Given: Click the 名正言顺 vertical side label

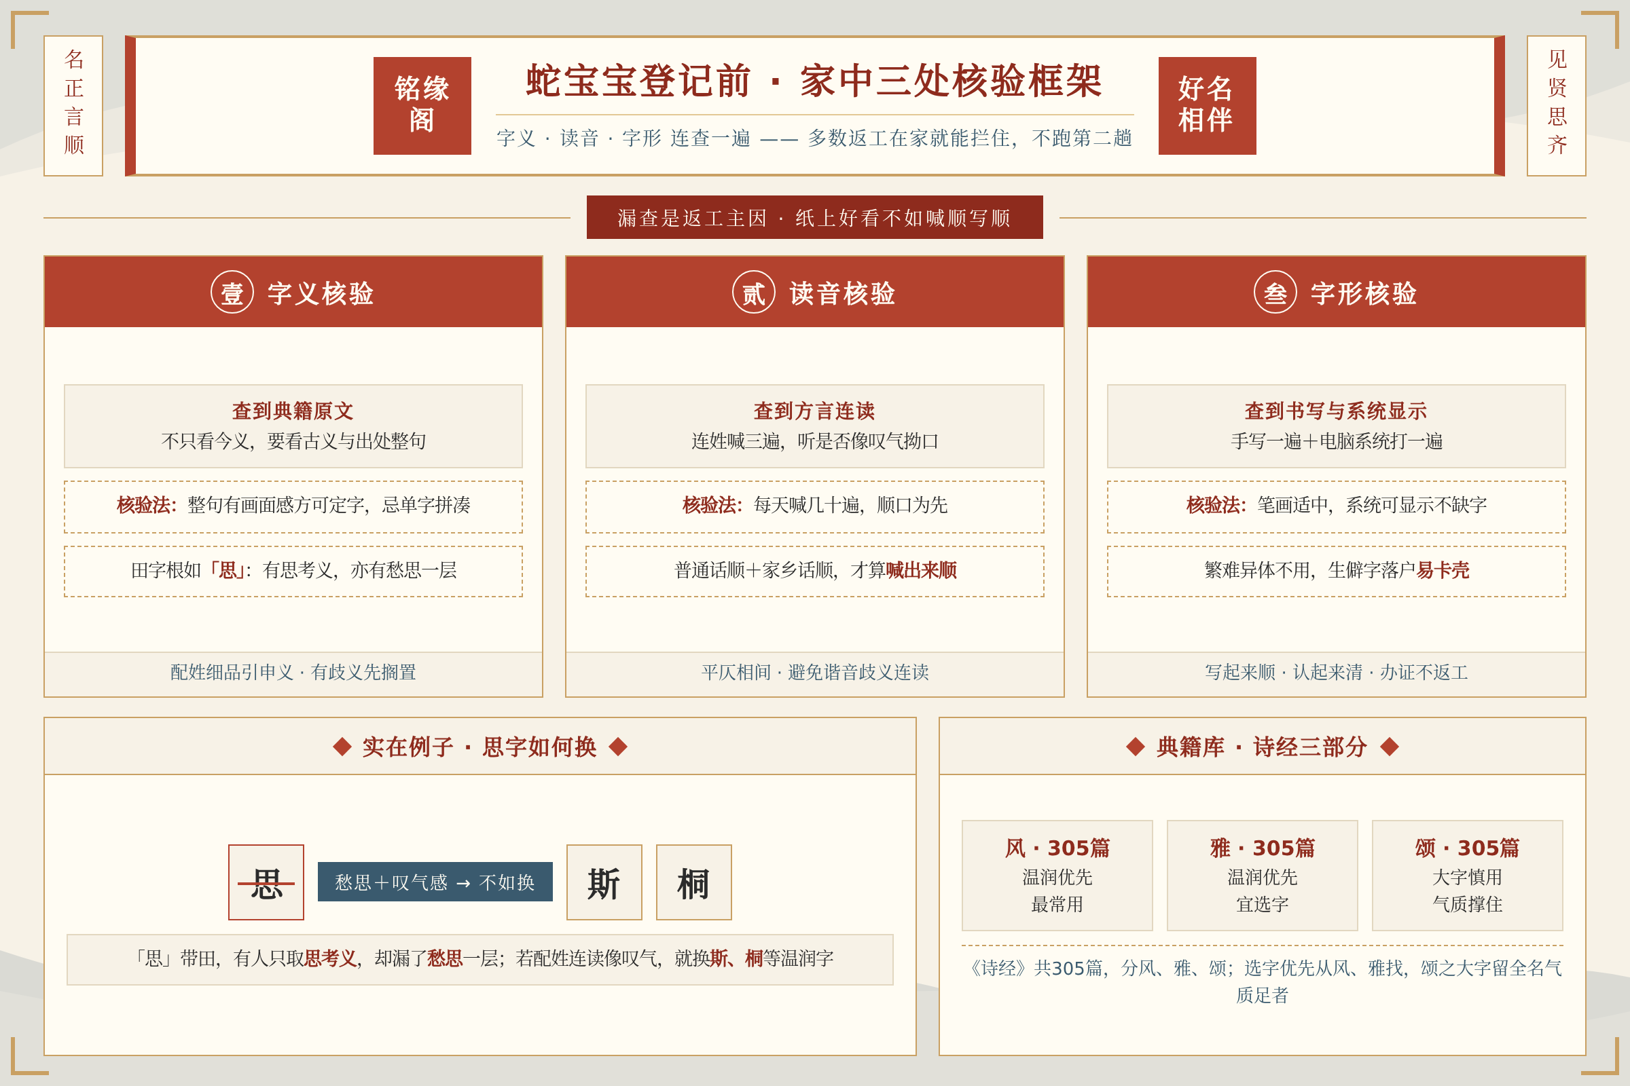Looking at the screenshot, I should coord(73,106).
